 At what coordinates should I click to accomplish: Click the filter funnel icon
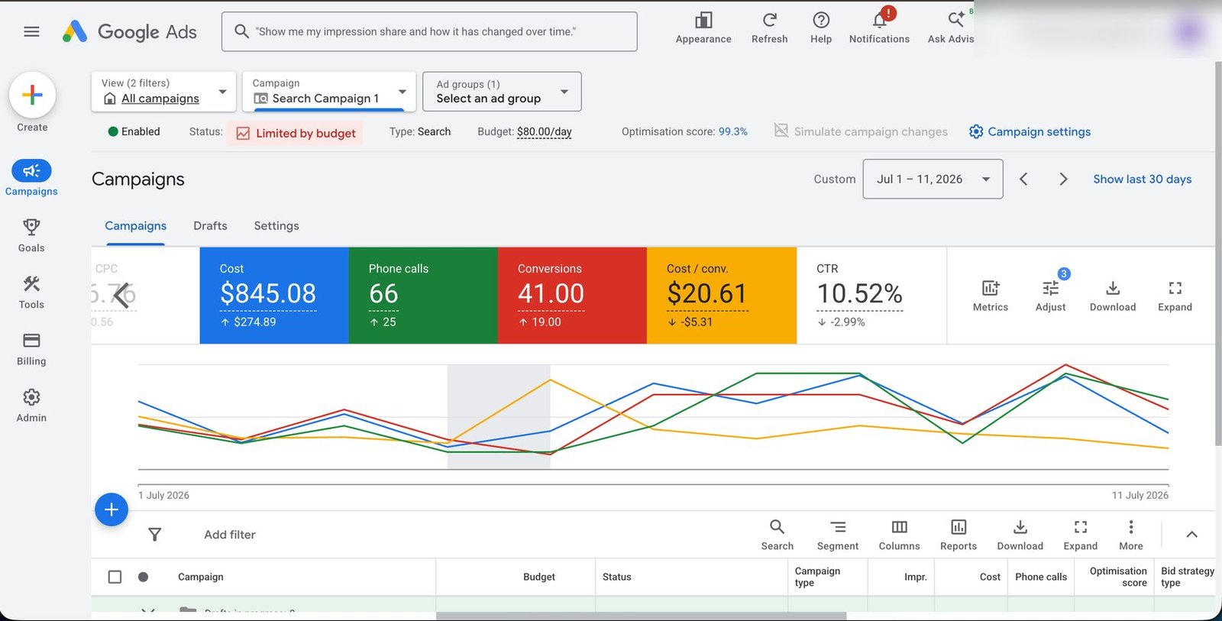pyautogui.click(x=155, y=535)
